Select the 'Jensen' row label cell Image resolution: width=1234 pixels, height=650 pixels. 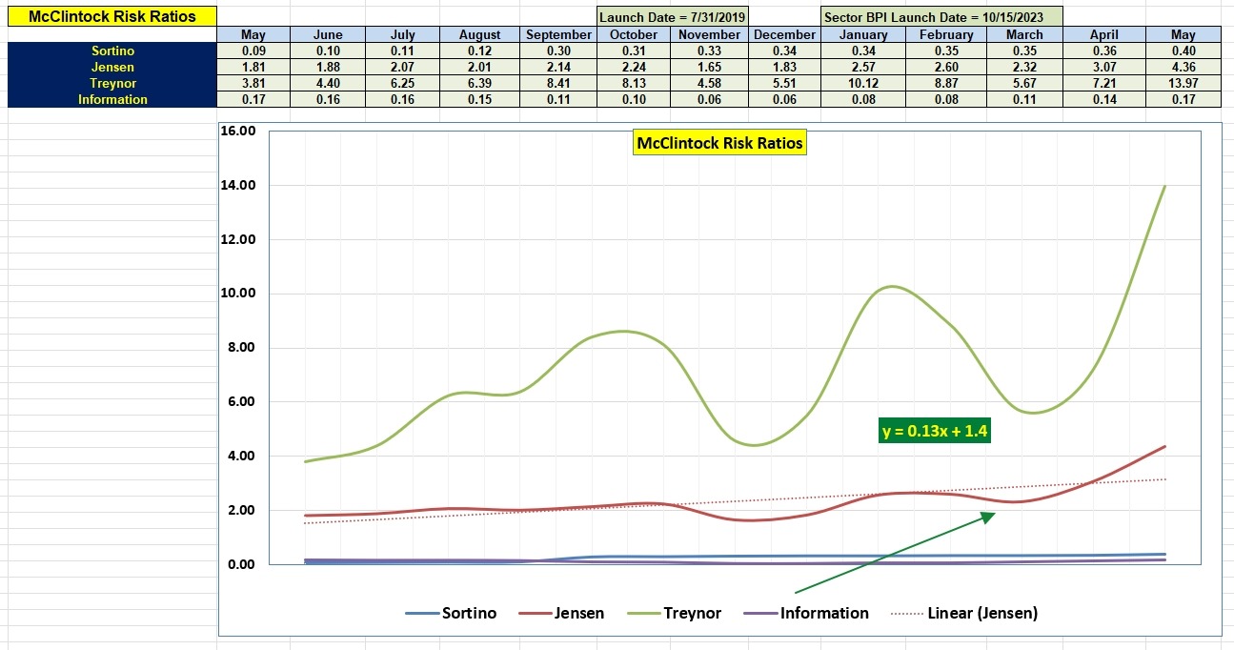coord(112,67)
